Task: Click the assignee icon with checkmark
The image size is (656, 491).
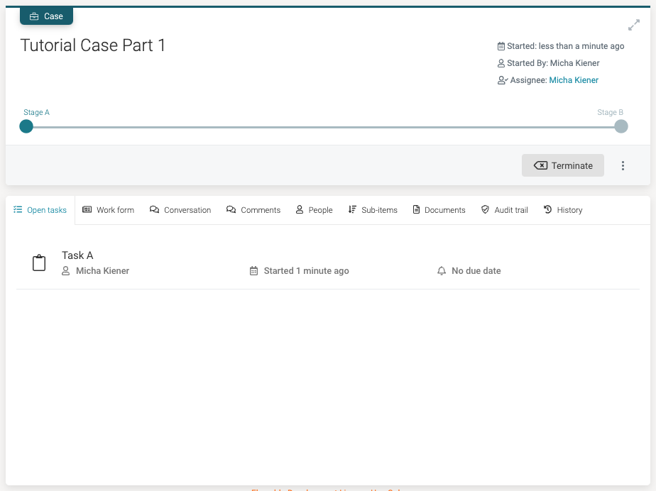Action: click(x=502, y=80)
